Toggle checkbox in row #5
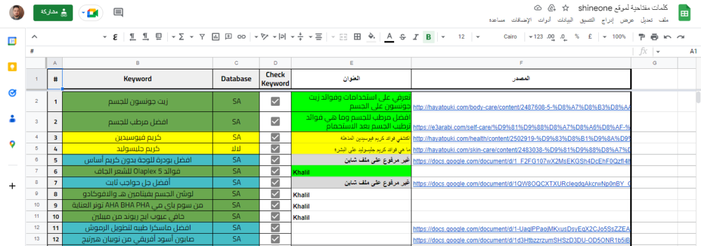 point(275,160)
